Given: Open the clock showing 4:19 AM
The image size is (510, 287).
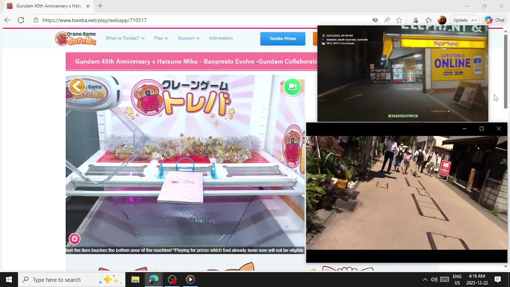Looking at the screenshot, I should tap(477, 279).
